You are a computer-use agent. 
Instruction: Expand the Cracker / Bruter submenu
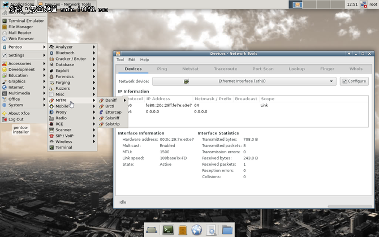(x=71, y=59)
